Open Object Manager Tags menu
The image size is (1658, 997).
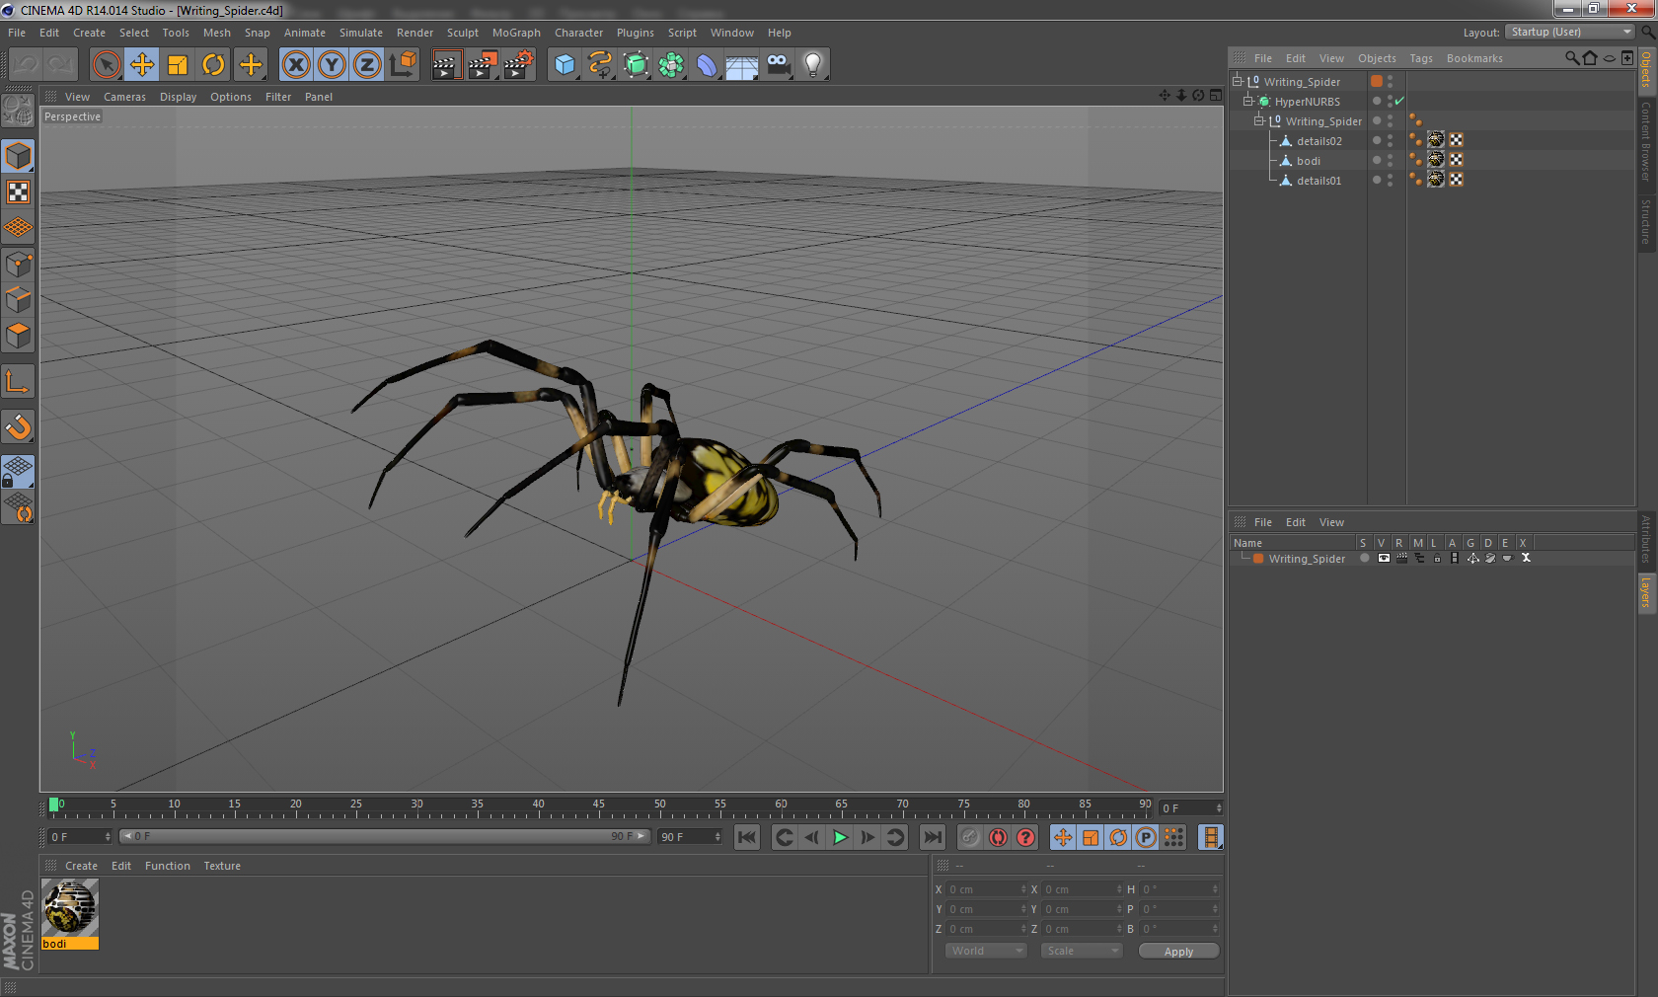(1421, 58)
